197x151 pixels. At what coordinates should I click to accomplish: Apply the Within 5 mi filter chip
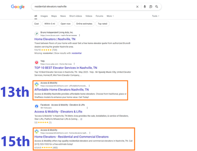(x=50, y=24)
